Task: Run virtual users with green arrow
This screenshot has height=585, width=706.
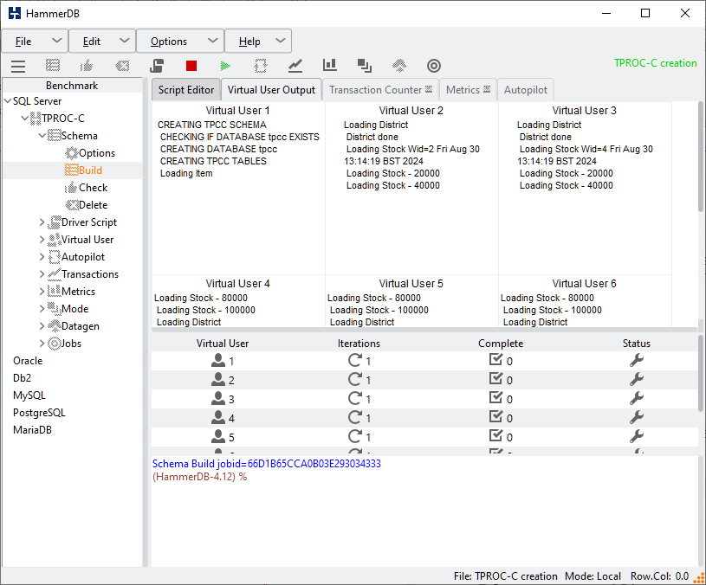Action: point(225,66)
